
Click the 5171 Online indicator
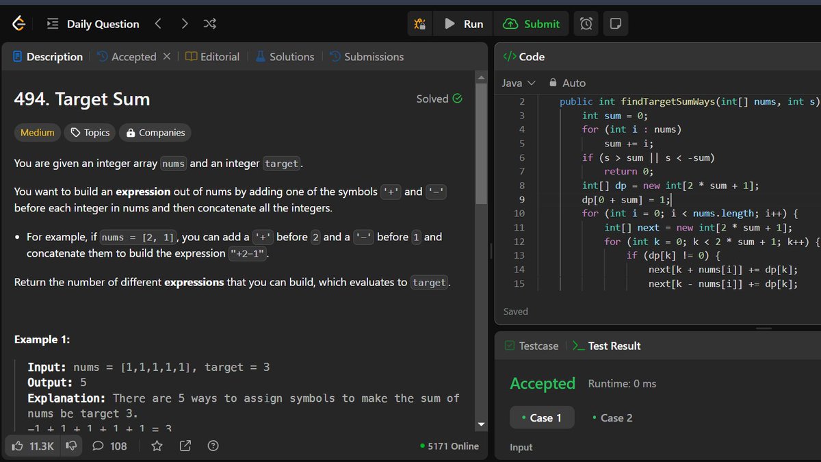[449, 446]
